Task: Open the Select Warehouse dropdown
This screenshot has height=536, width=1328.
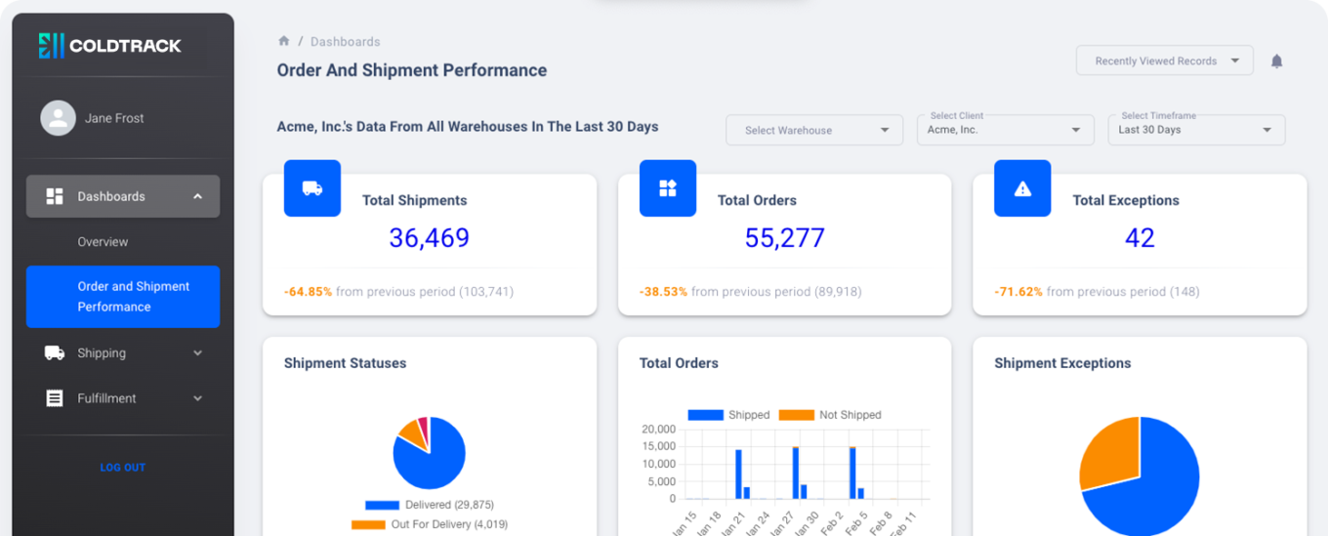Action: [x=814, y=130]
